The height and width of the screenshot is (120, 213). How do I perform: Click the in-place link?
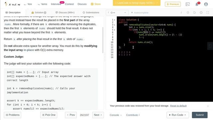click(x=29, y=50)
